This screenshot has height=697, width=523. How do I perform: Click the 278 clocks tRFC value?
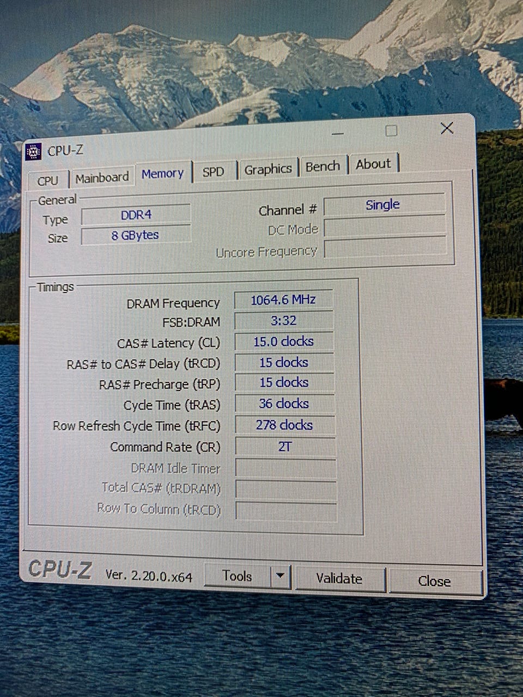(285, 425)
